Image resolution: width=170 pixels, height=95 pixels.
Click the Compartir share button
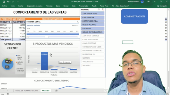162,6
